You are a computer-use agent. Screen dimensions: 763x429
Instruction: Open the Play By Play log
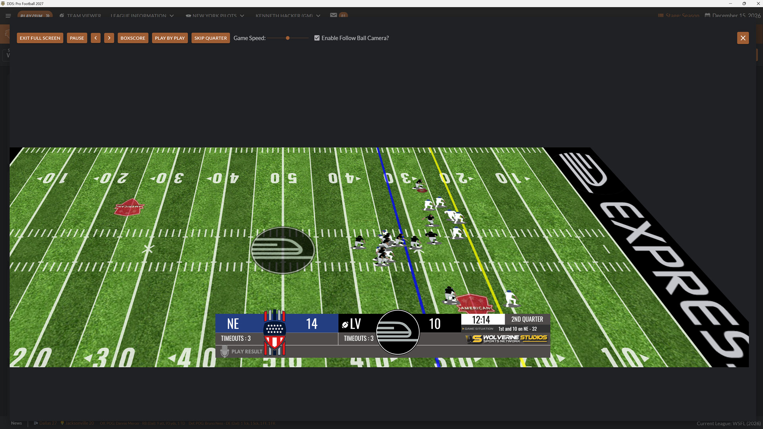click(170, 38)
